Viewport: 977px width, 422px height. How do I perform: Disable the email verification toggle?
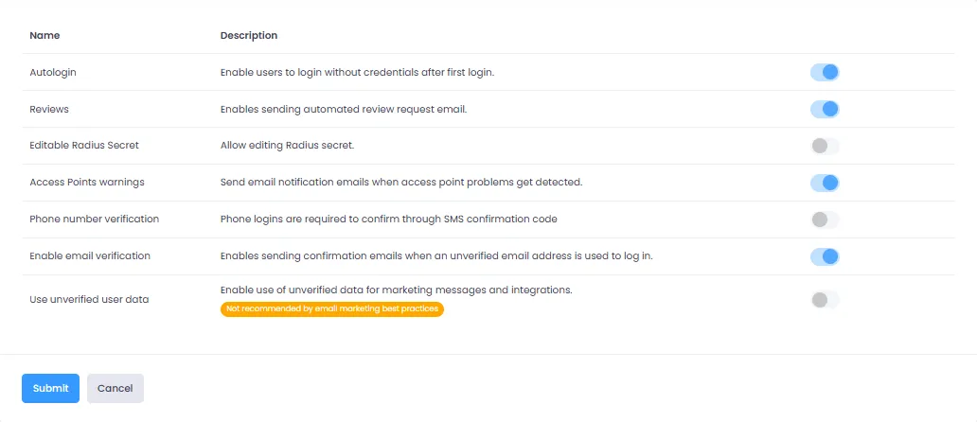825,256
